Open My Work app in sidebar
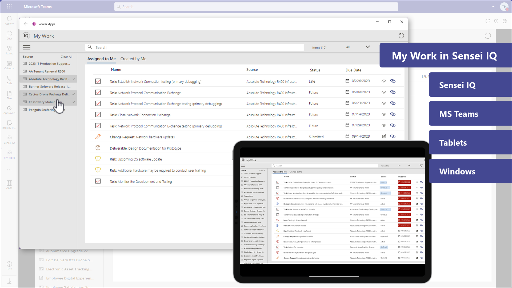 point(9,154)
